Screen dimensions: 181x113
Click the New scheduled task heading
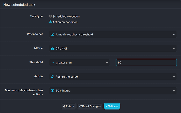point(19,5)
